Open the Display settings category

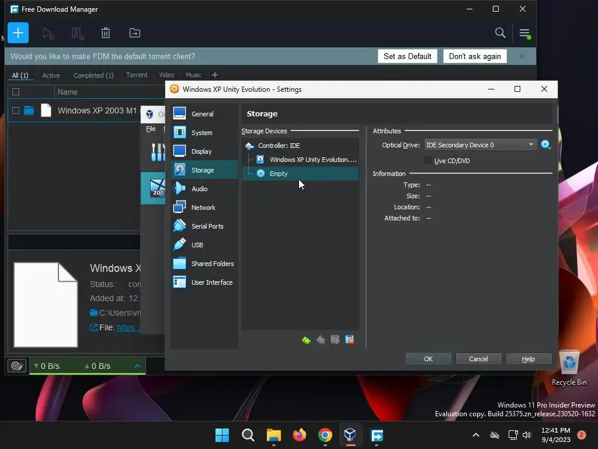tap(204, 151)
